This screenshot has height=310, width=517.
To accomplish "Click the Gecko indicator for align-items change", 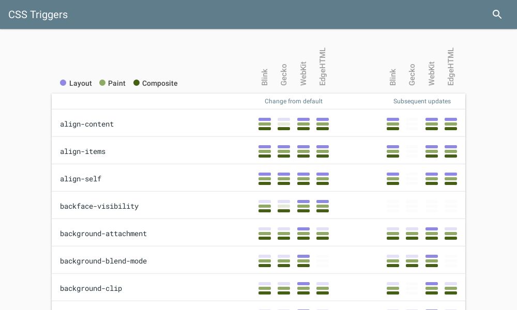I will point(284,151).
